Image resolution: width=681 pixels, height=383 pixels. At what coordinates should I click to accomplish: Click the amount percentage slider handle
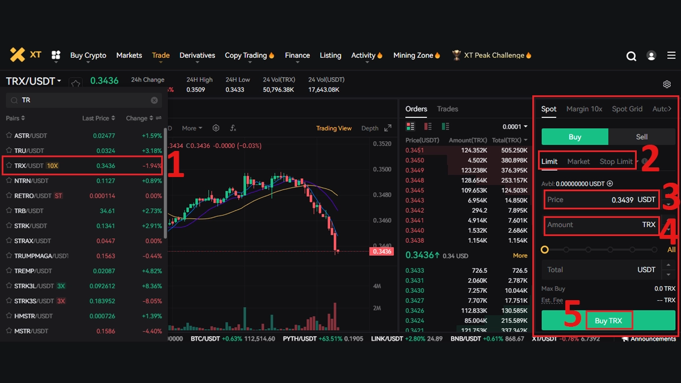545,250
